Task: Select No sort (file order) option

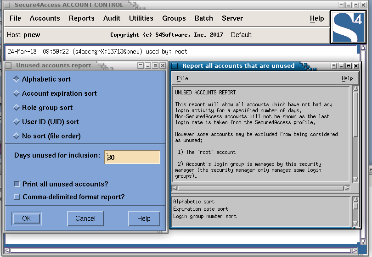Action: pos(47,136)
